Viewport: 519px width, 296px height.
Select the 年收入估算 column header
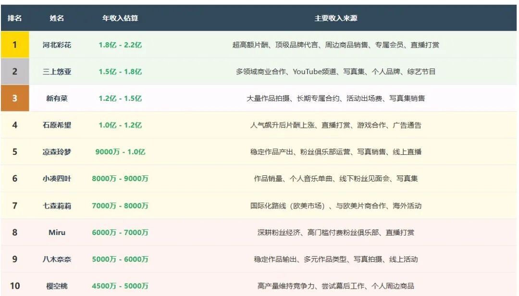click(120, 18)
